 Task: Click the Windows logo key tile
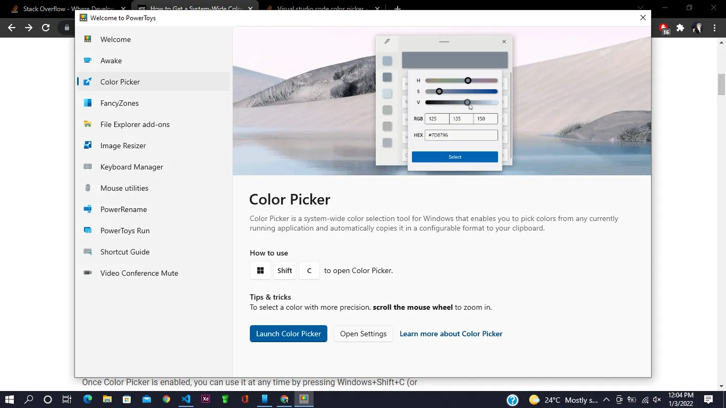[x=260, y=270]
